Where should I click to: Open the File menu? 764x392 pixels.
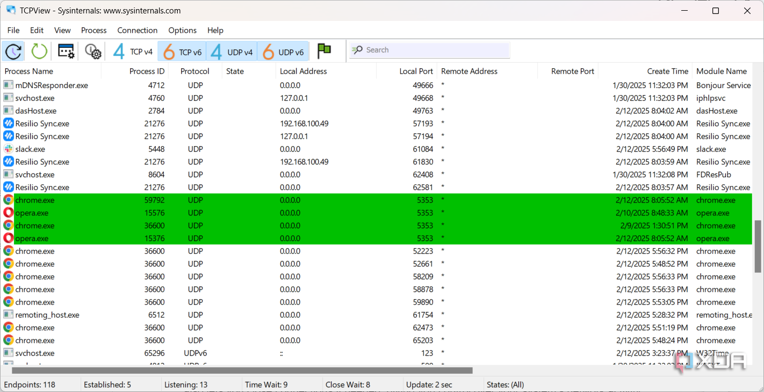[x=13, y=30]
